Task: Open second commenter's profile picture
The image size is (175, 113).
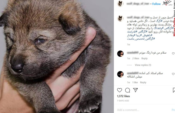Action: click(120, 74)
